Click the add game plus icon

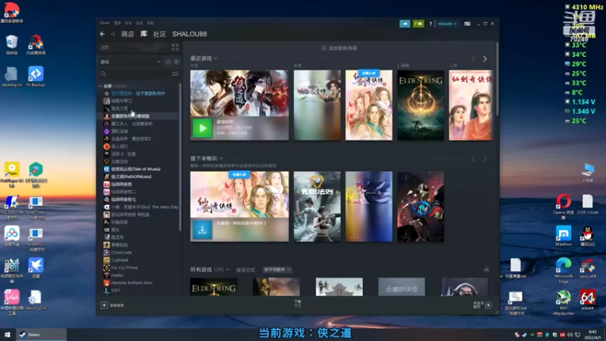(x=104, y=305)
